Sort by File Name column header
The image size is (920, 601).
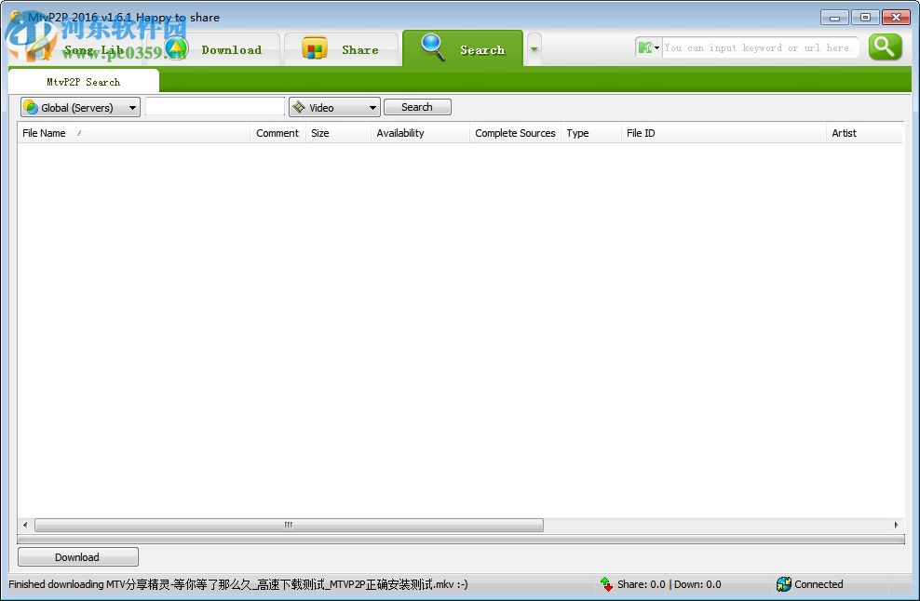point(134,133)
